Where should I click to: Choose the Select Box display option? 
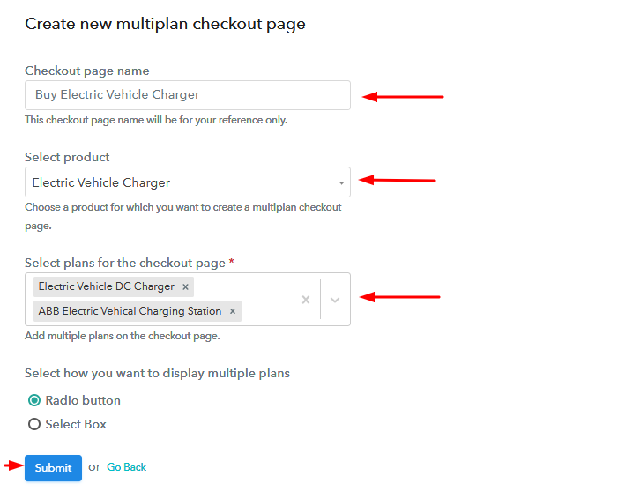click(34, 424)
